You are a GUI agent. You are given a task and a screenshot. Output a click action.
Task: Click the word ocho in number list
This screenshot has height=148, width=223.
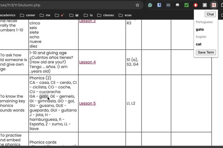pos(34,37)
